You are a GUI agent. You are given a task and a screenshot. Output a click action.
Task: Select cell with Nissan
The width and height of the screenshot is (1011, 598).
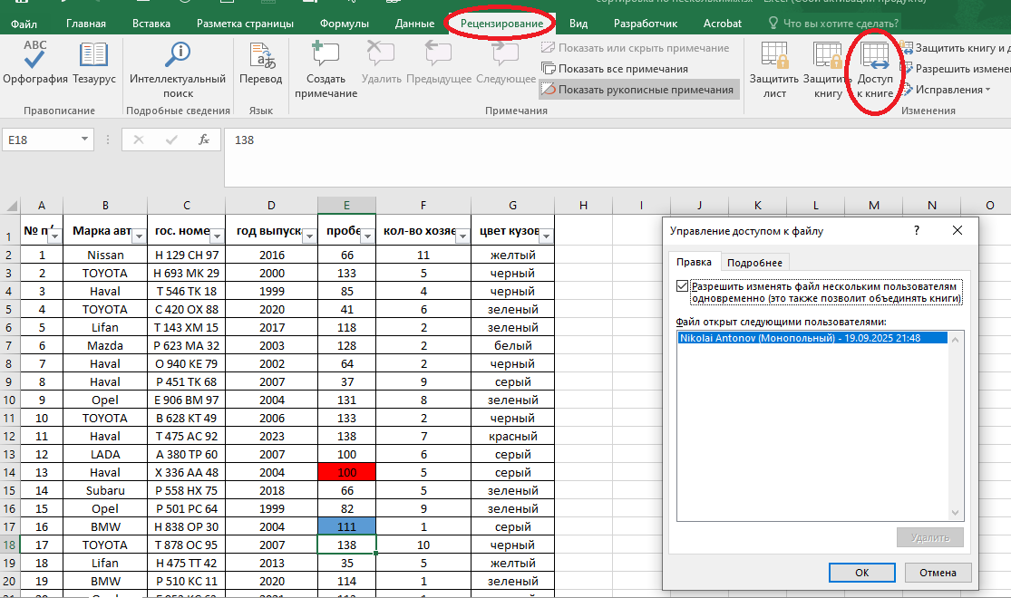pos(105,255)
